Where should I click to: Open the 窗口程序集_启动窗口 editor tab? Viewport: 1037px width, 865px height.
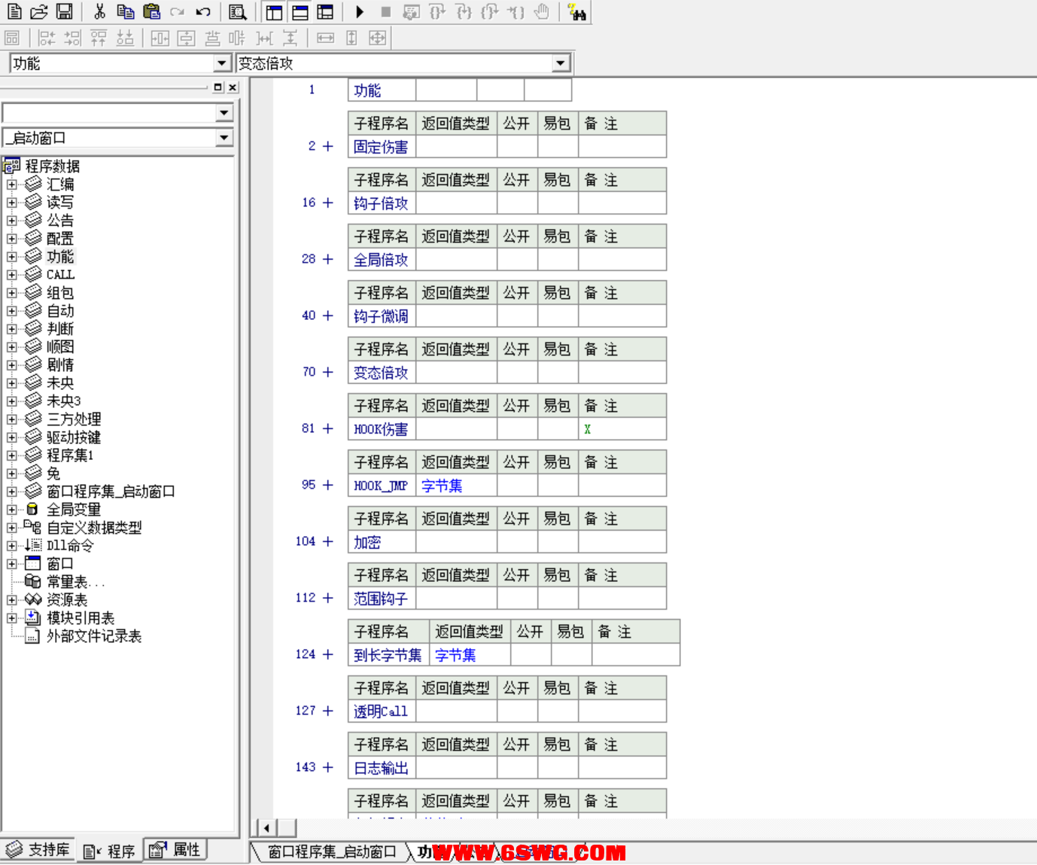click(x=331, y=851)
